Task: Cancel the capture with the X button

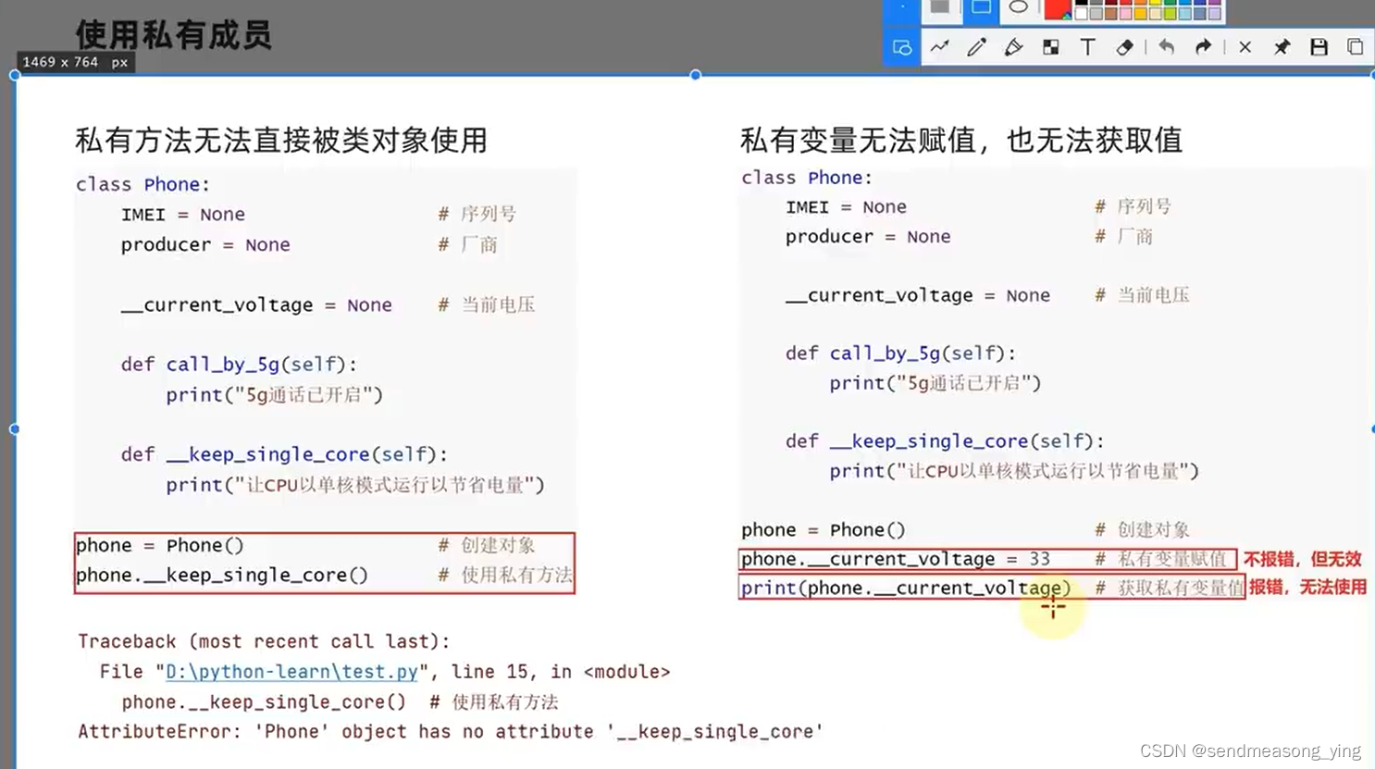Action: pyautogui.click(x=1245, y=46)
